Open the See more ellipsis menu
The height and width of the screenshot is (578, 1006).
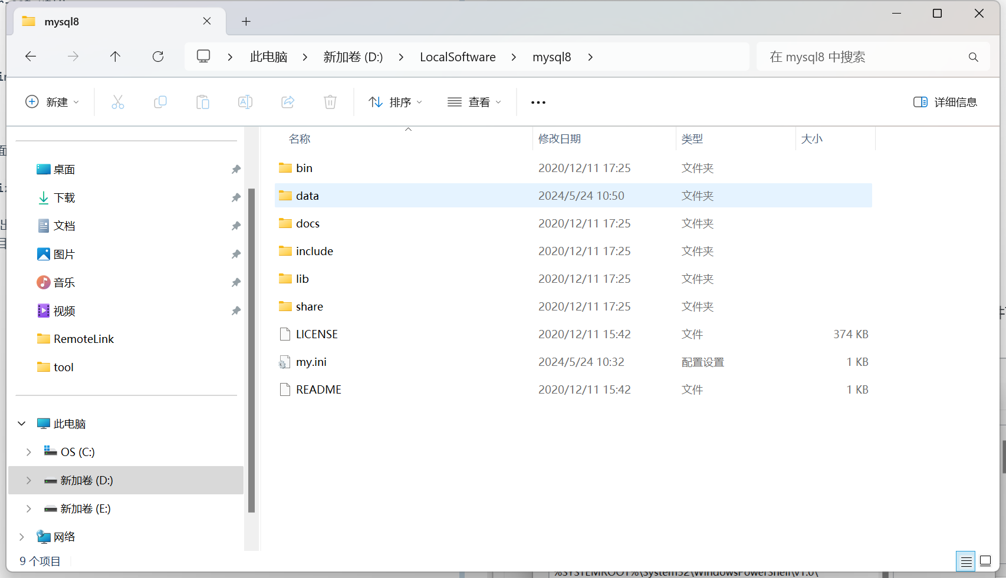[538, 103]
